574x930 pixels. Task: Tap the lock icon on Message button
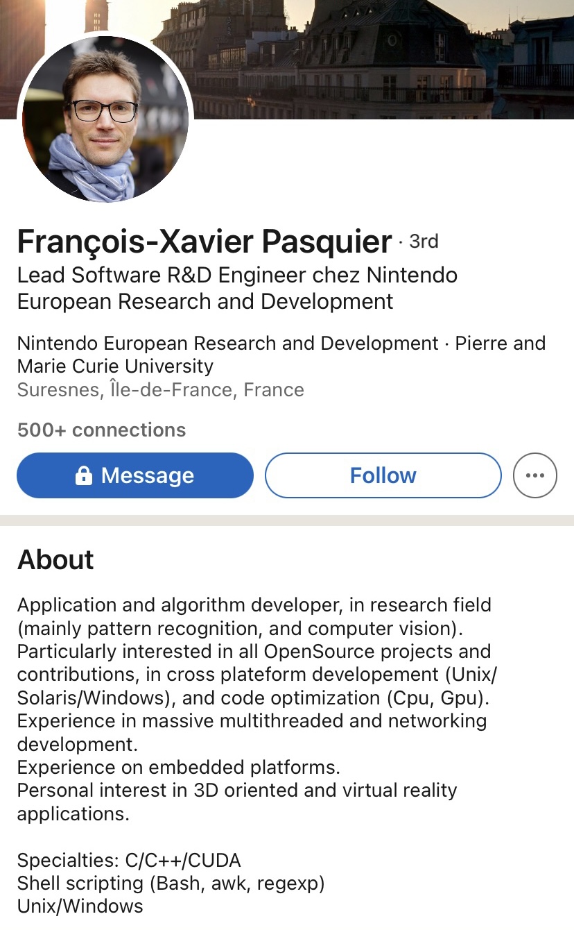83,475
